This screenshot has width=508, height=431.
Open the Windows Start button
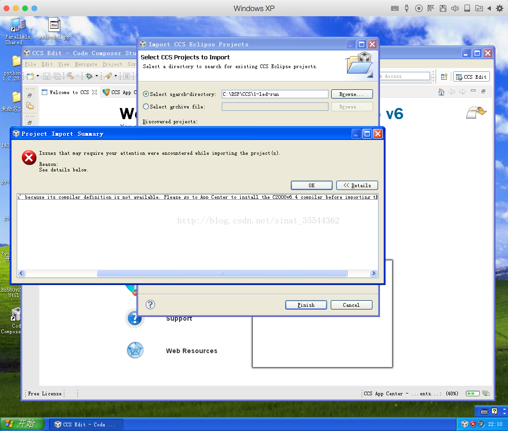pyautogui.click(x=22, y=424)
